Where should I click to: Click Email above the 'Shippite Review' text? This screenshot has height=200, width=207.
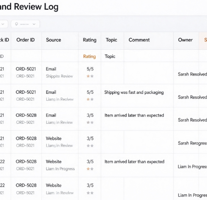51,69
